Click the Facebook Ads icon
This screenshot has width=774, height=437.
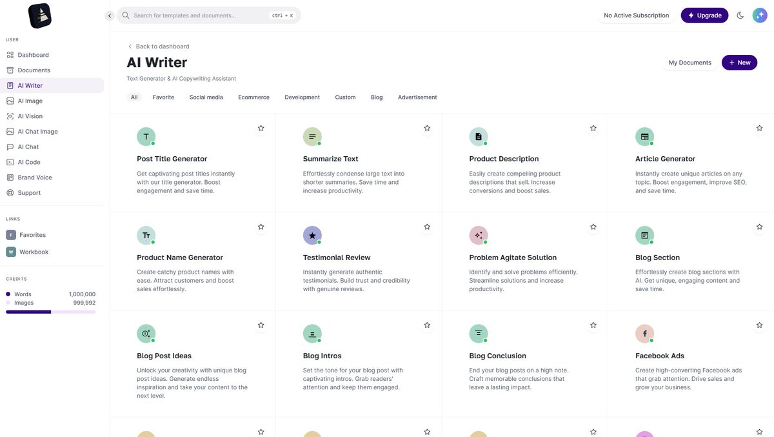tap(644, 334)
